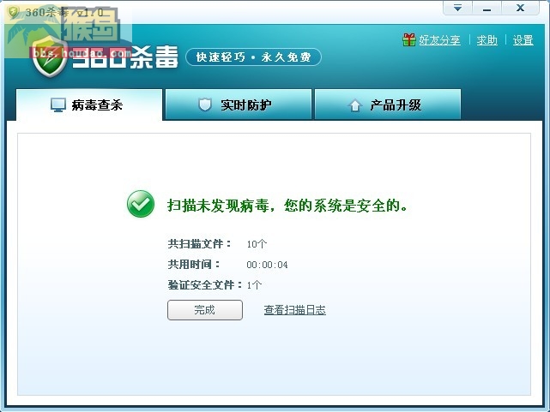Open the title bar dropdown menu arrow
Viewport: 550px width, 412px height.
[x=457, y=8]
